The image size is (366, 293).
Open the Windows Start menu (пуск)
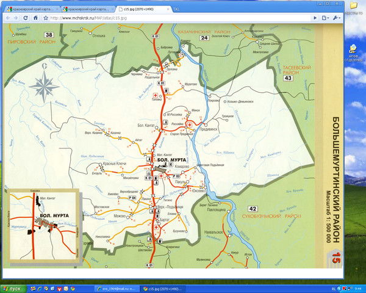[12, 288]
